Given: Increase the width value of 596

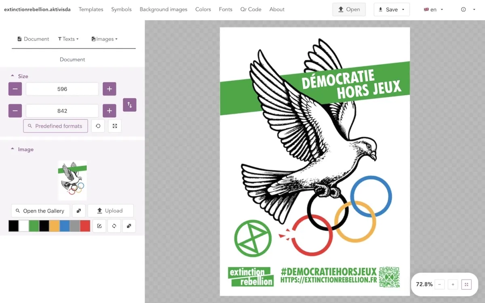Looking at the screenshot, I should click(109, 89).
